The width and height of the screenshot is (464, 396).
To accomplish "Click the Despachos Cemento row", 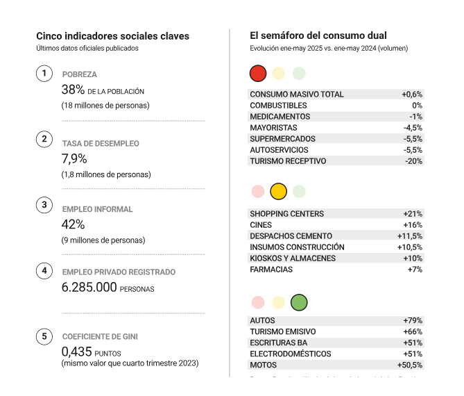I will click(x=336, y=236).
